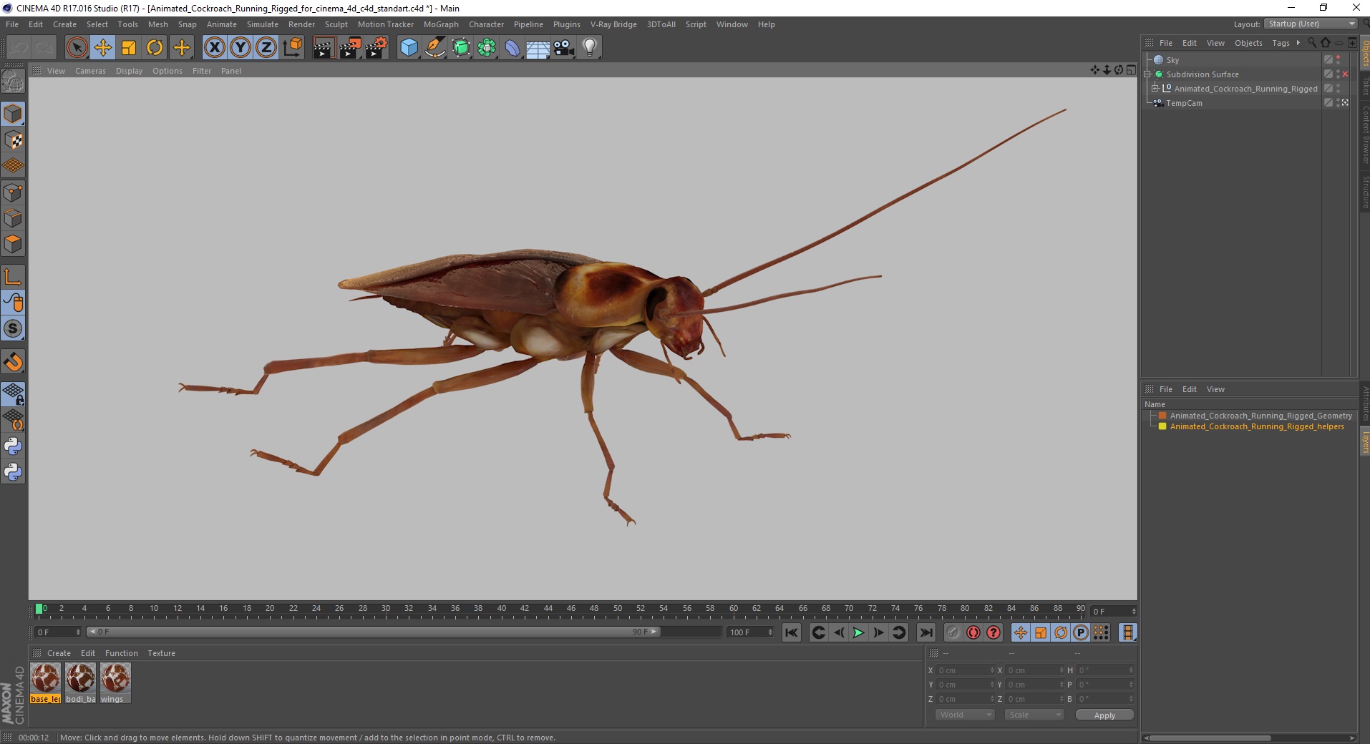Open the Cameras viewport menu
1370x744 pixels.
point(90,71)
